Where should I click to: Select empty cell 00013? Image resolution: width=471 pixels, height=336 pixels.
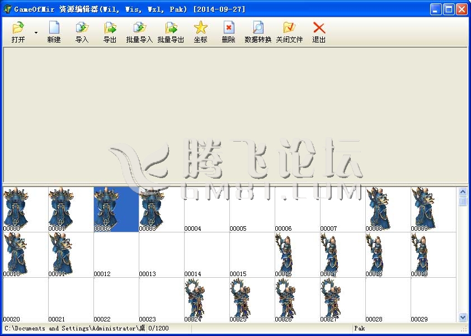coord(162,255)
